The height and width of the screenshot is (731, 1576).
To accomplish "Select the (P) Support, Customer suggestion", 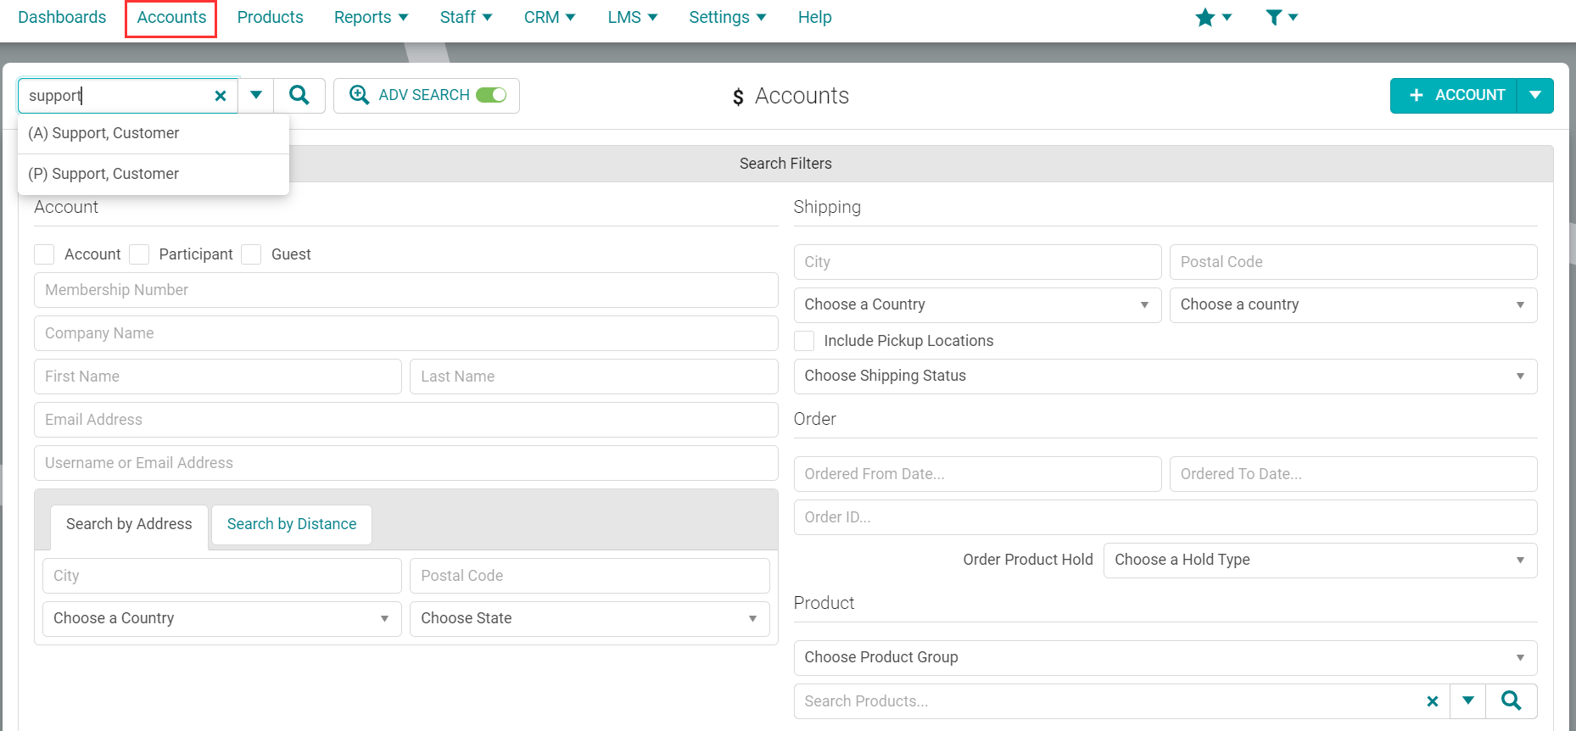I will click(x=154, y=174).
